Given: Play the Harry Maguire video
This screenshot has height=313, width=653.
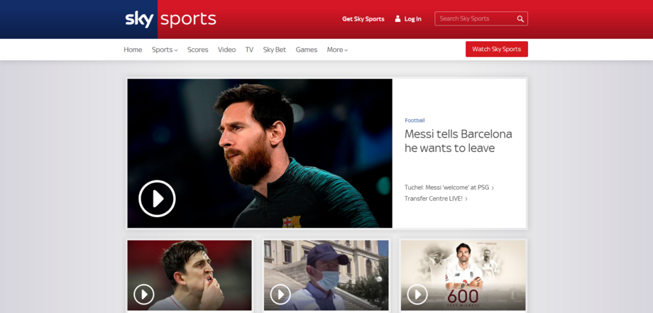Looking at the screenshot, I should [144, 294].
